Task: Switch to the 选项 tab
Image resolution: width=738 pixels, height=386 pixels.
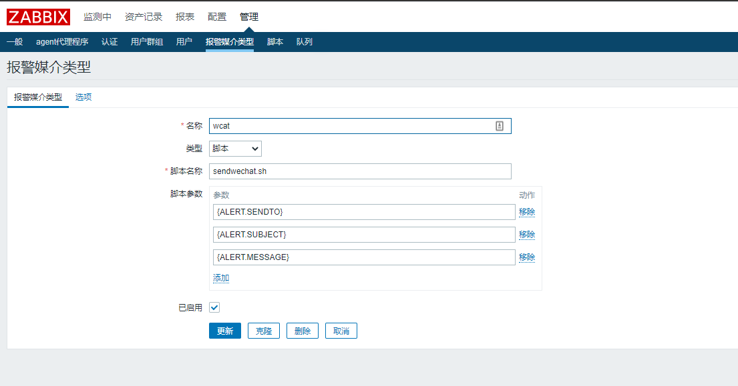Action: (x=83, y=97)
